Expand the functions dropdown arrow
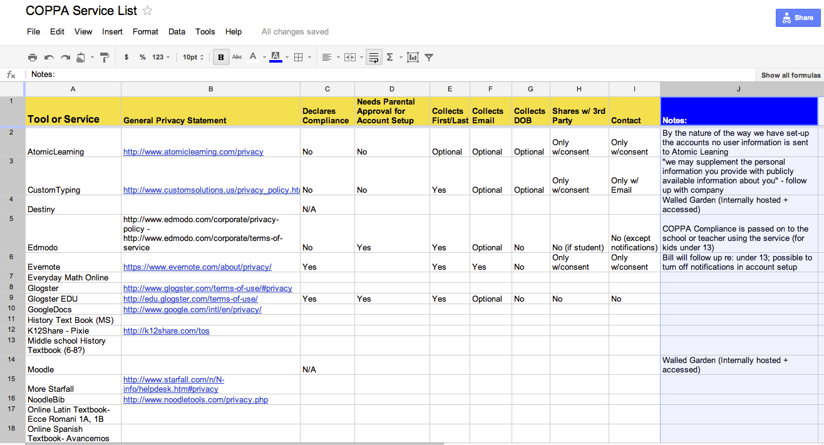Screen dimensions: 824x445 399,58
